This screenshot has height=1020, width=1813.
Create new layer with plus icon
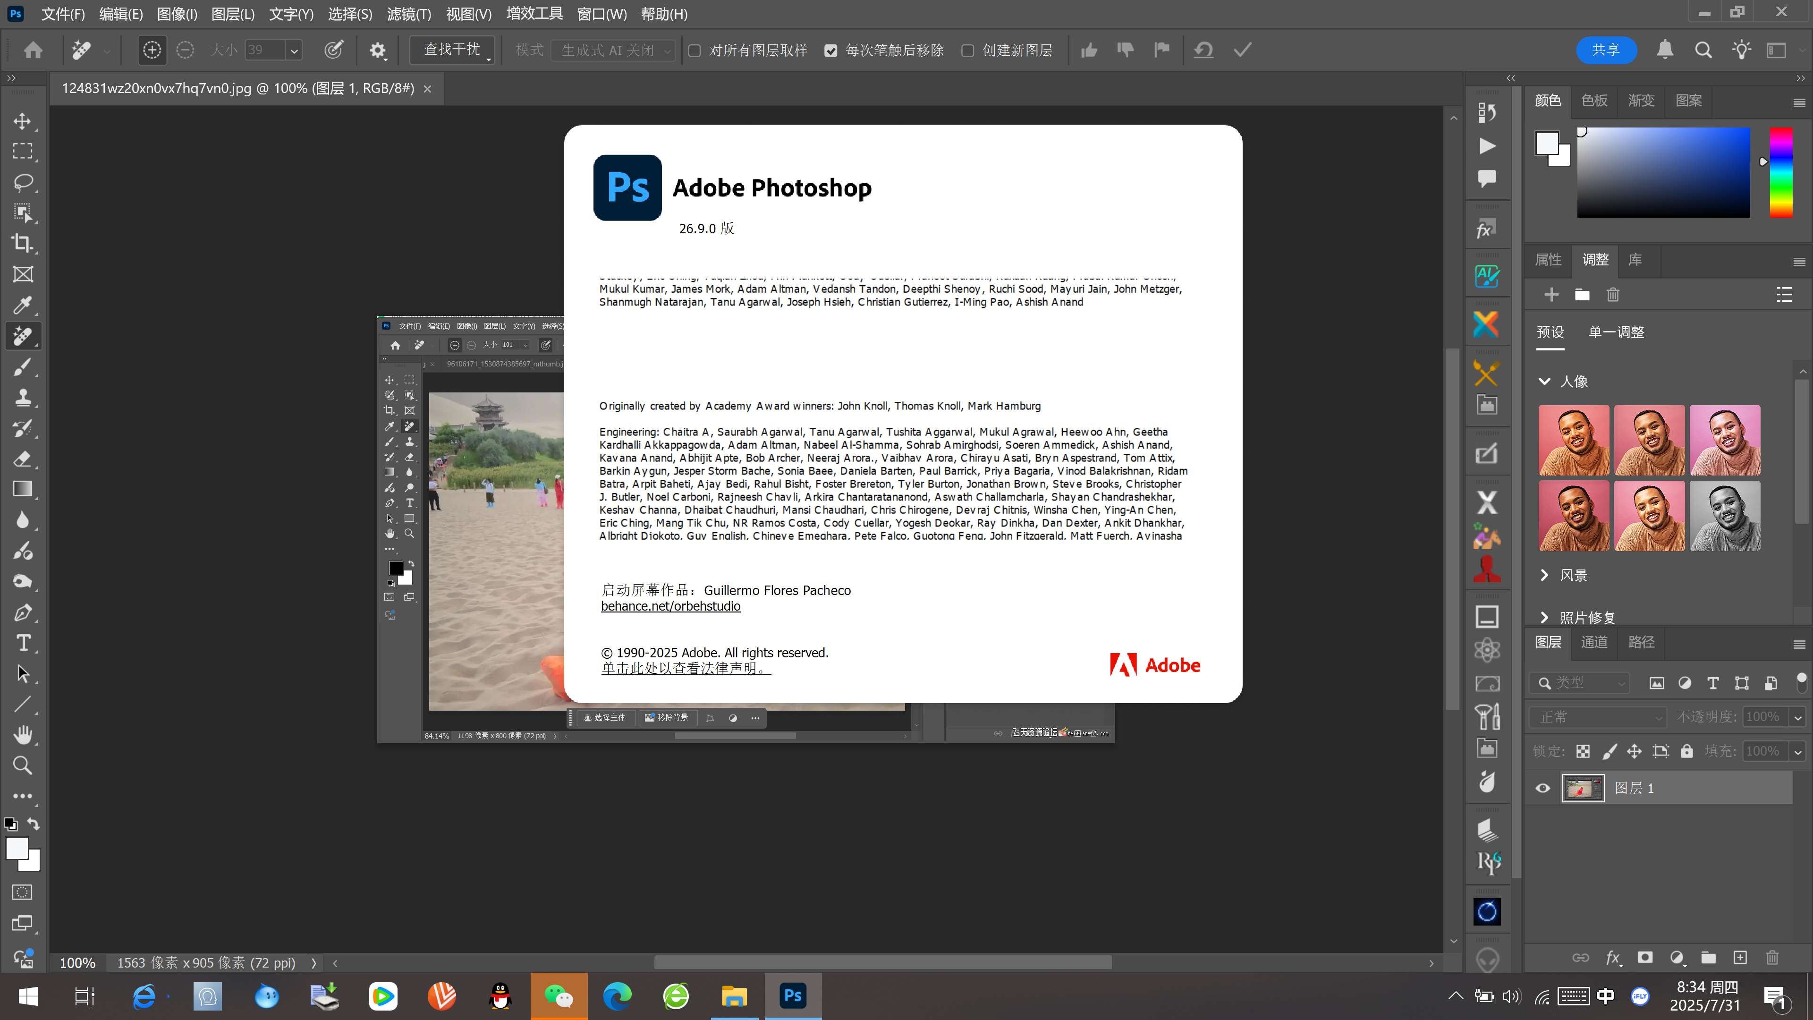(x=1740, y=957)
